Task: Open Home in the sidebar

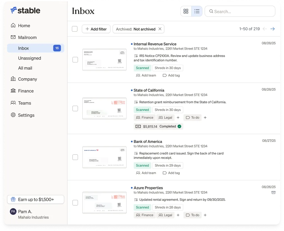Action: coord(21,26)
